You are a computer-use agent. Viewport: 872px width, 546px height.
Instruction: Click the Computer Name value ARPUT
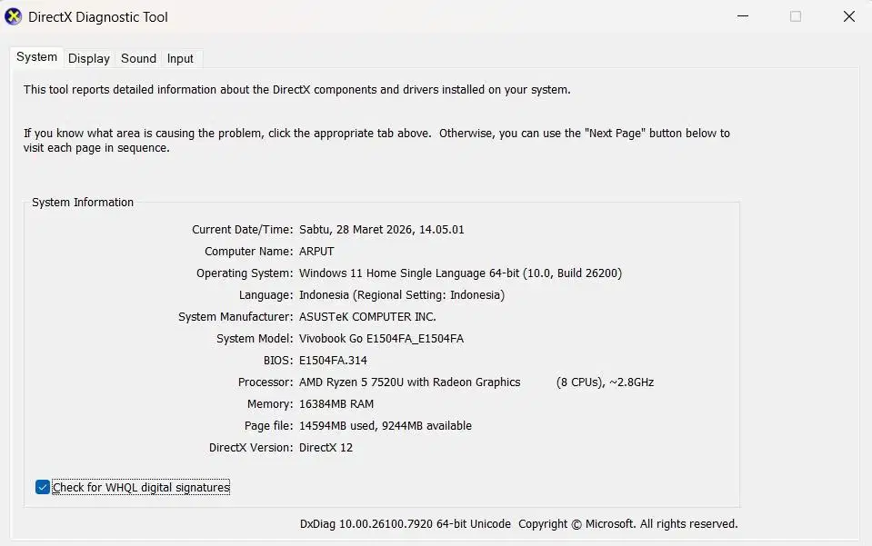[x=316, y=252]
